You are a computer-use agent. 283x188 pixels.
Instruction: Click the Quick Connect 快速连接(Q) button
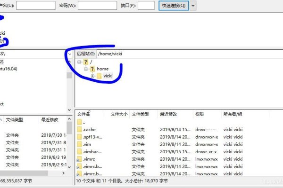pos(174,6)
